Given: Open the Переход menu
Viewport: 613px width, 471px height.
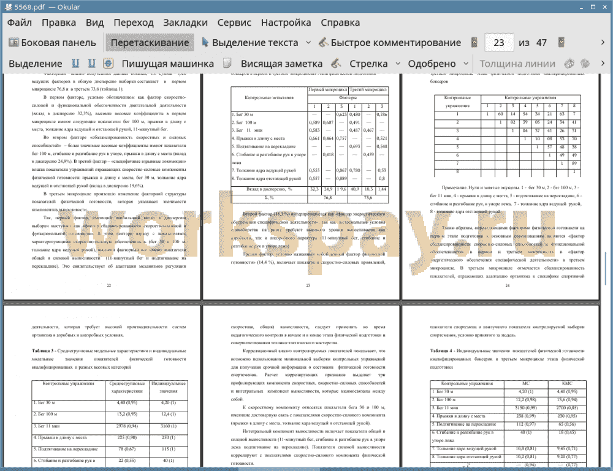Looking at the screenshot, I should click(x=133, y=23).
